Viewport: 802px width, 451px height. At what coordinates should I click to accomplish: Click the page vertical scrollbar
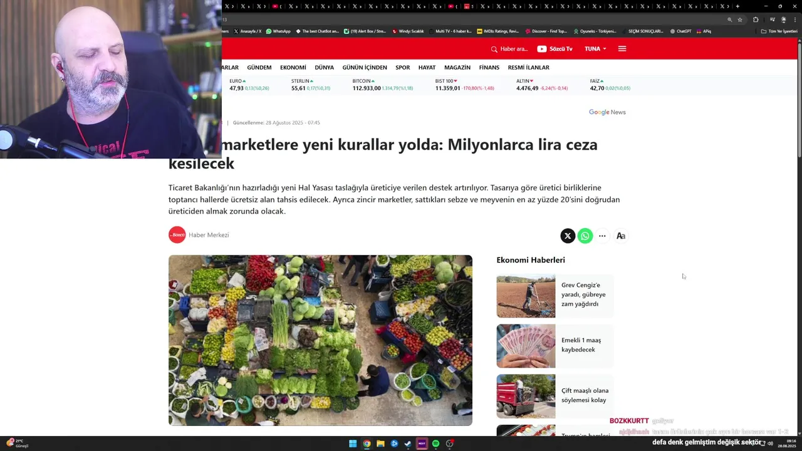point(799,100)
